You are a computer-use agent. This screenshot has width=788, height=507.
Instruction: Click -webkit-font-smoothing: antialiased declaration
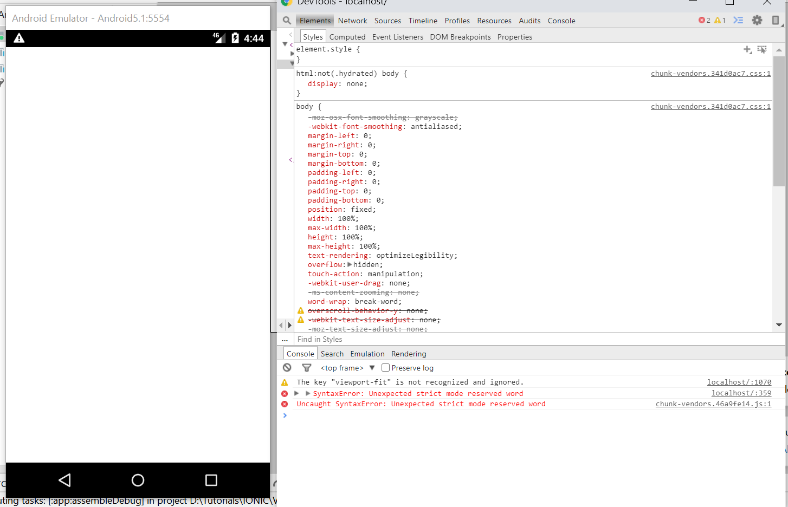click(x=385, y=127)
